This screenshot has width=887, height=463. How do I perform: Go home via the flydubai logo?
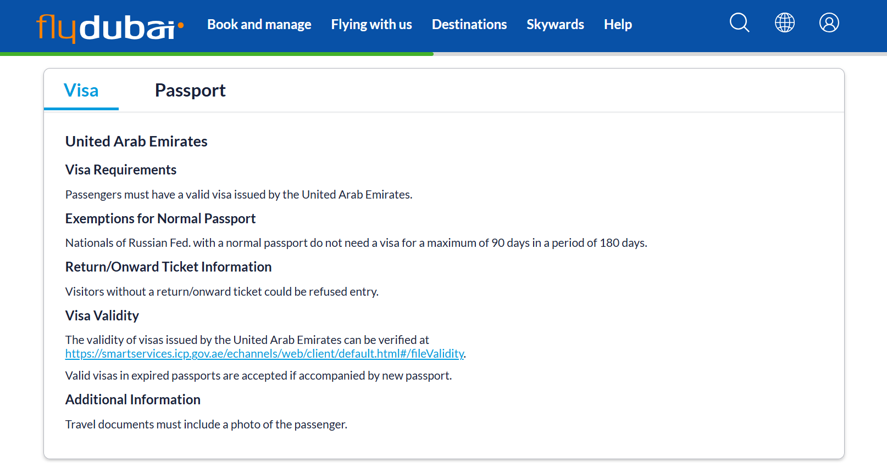110,27
